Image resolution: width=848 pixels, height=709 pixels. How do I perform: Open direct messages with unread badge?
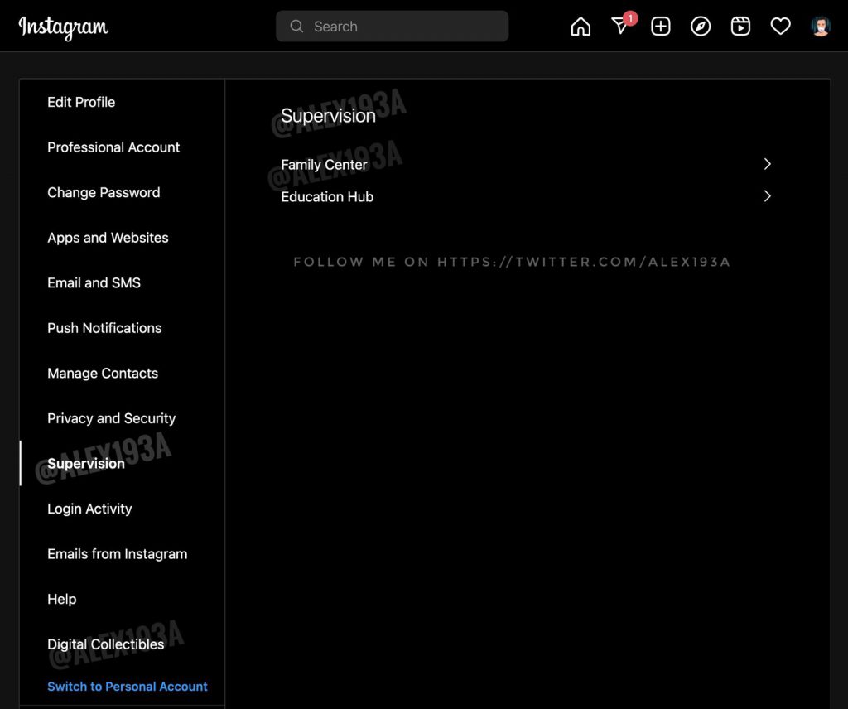click(621, 27)
